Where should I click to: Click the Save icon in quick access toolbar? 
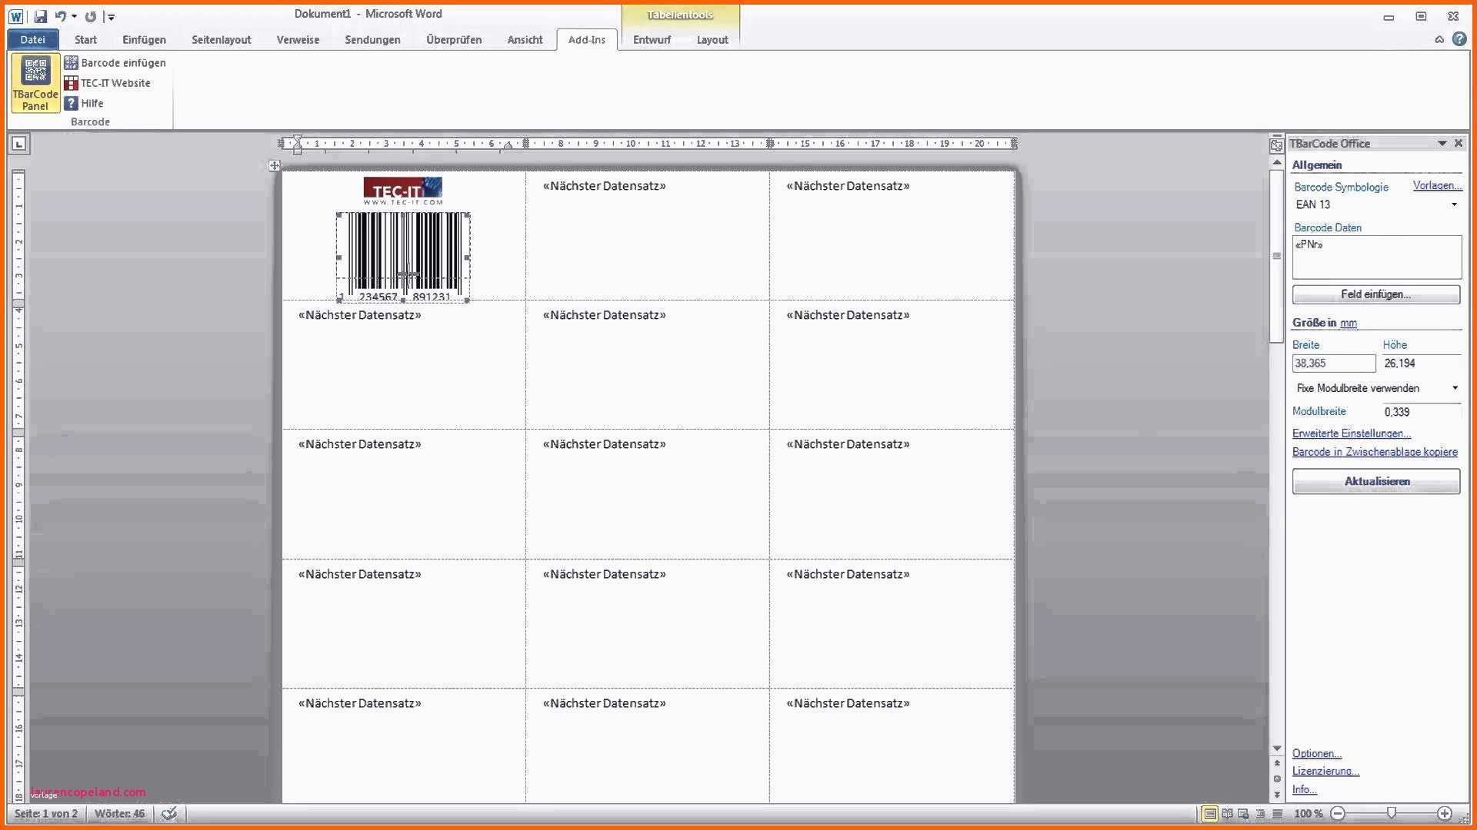pos(41,16)
